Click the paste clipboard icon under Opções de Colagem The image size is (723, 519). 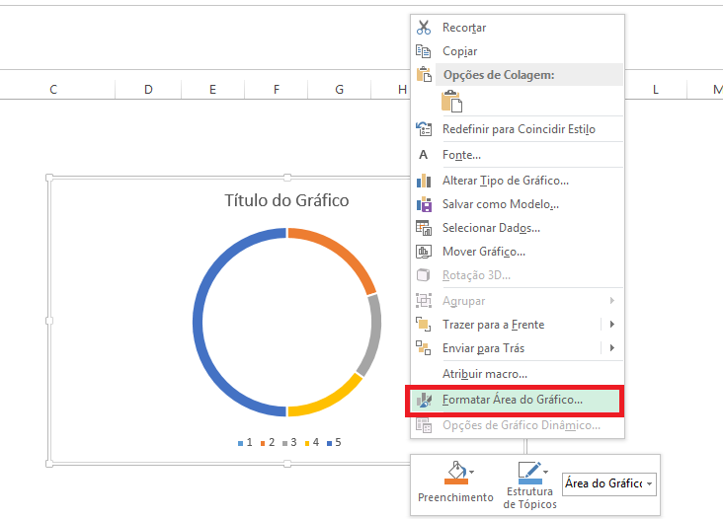[452, 101]
